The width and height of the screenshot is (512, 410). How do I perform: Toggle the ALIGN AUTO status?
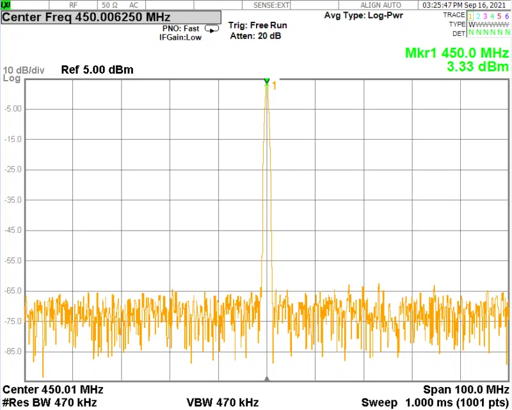pyautogui.click(x=381, y=4)
